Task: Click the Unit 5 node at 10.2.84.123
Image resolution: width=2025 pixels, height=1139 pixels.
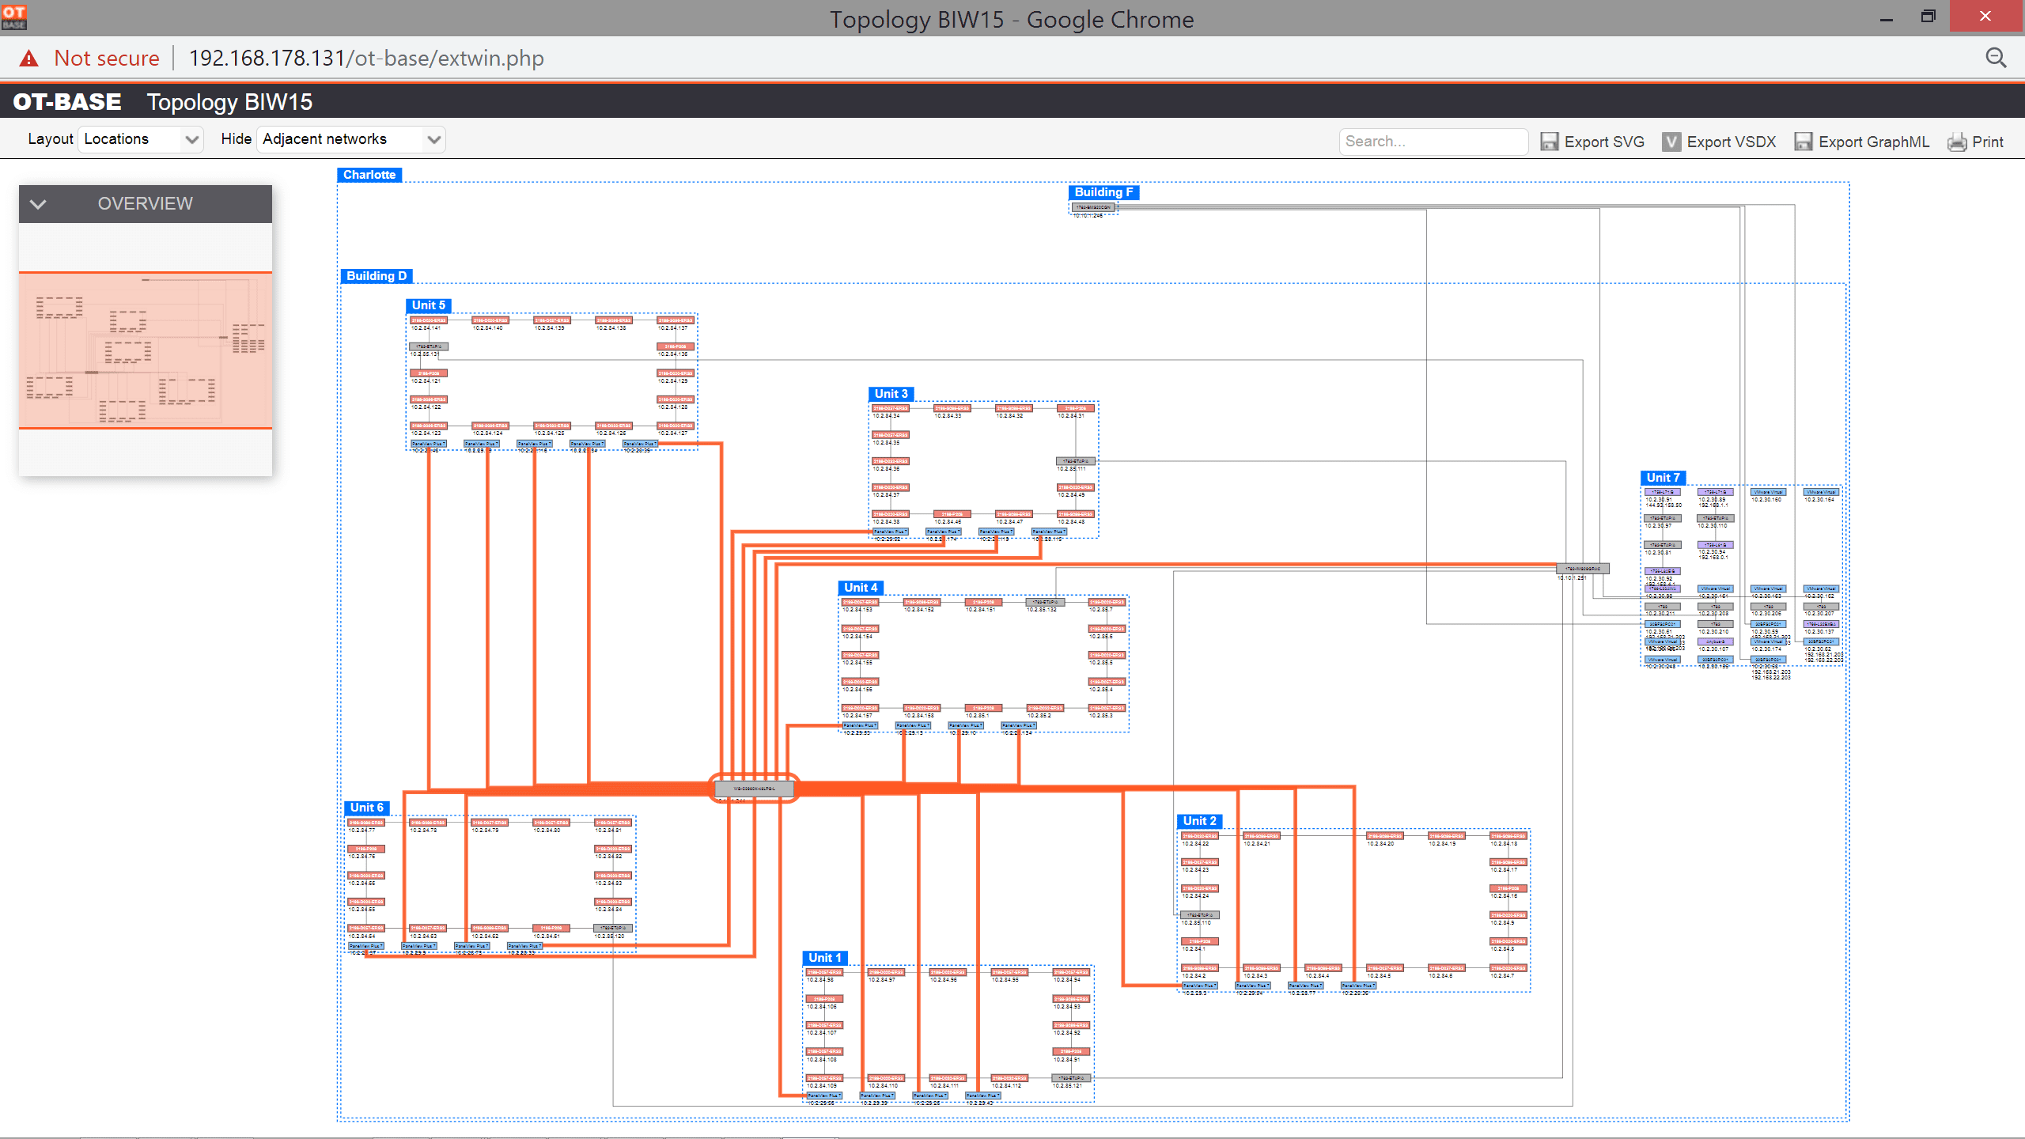Action: point(429,426)
